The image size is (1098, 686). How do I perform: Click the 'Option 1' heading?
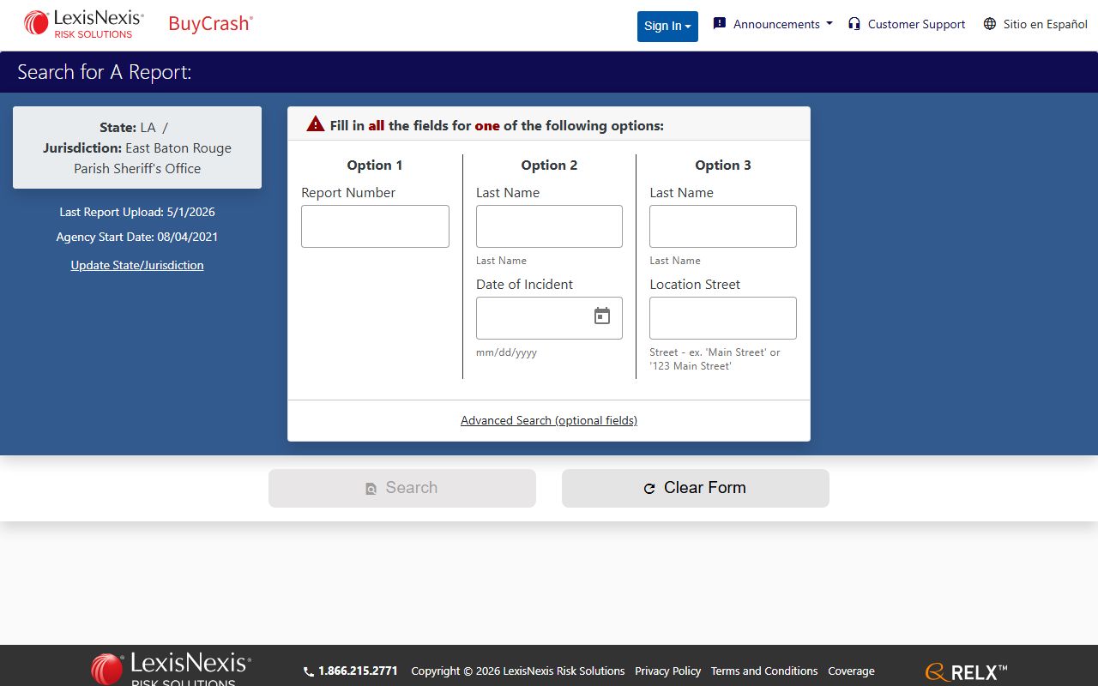pyautogui.click(x=375, y=165)
